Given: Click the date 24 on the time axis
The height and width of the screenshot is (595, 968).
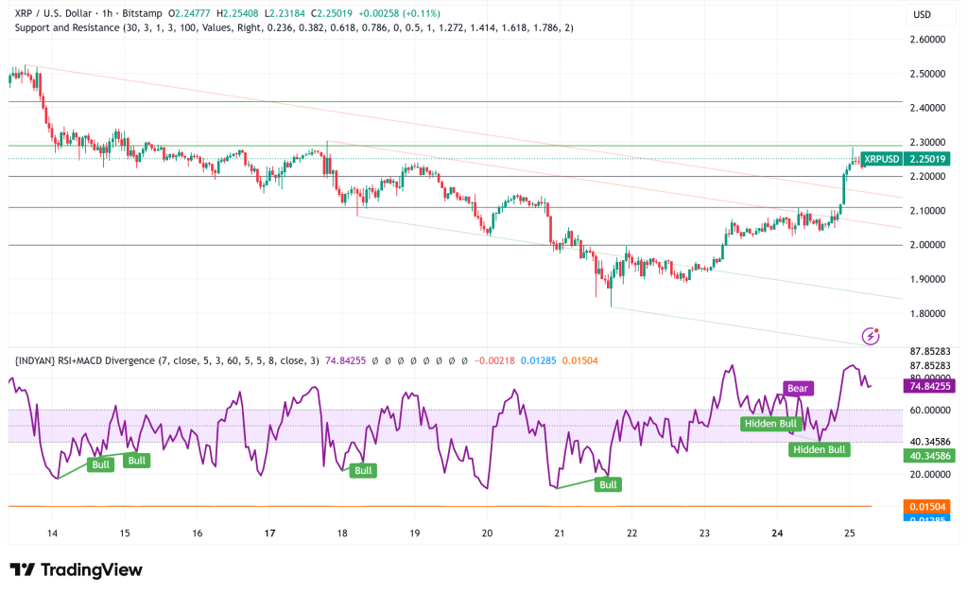Looking at the screenshot, I should tap(777, 534).
